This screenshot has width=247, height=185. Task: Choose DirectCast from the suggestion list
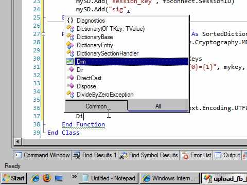127,78
